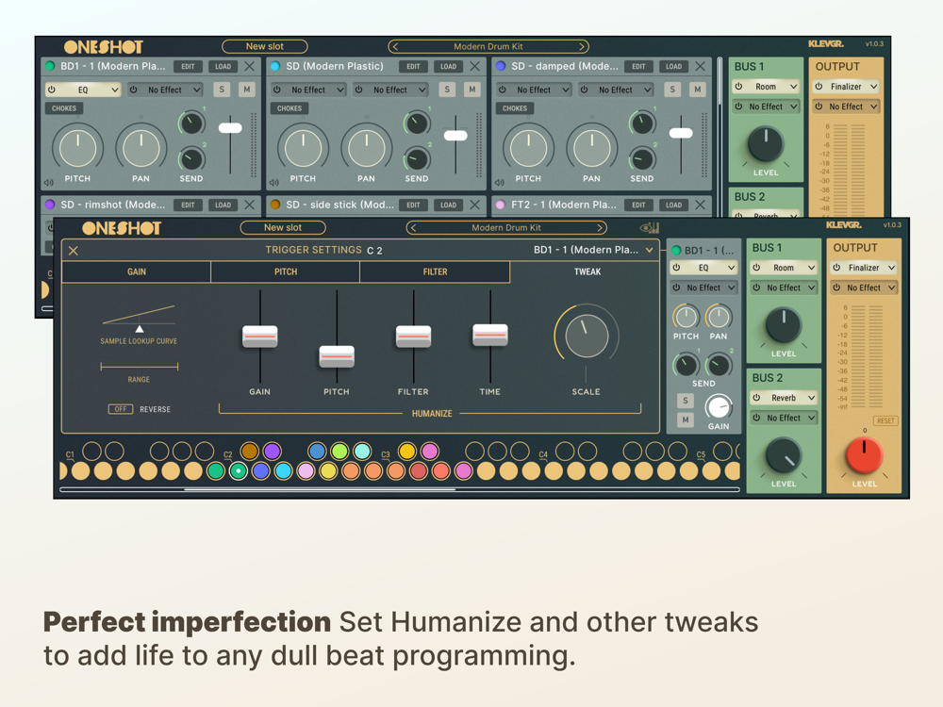Click the Pitch knob of SD (Modern Plastic) slot

(303, 148)
